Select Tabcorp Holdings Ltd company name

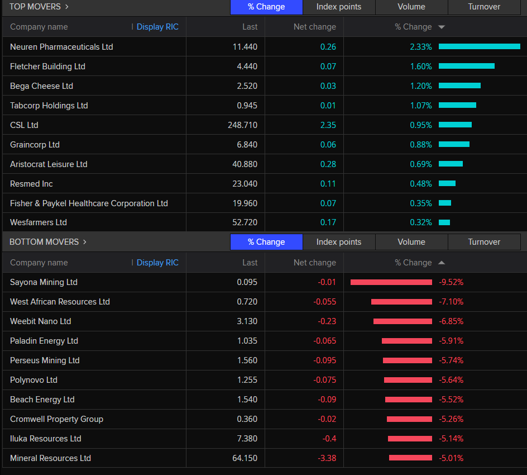[49, 106]
